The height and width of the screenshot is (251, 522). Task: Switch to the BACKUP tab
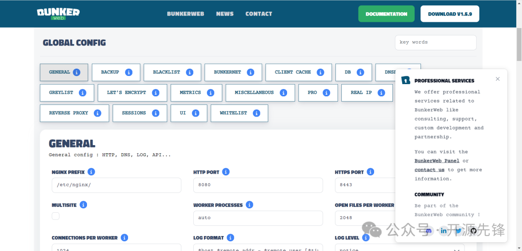click(x=116, y=72)
